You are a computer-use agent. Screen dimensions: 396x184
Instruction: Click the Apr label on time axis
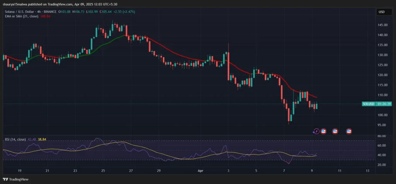click(x=201, y=170)
